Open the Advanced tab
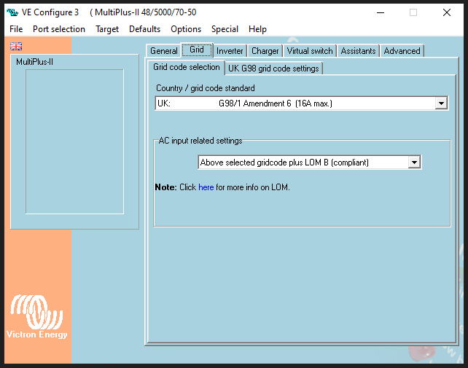 402,51
